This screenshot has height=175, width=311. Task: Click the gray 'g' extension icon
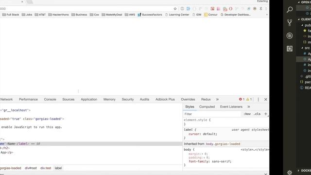pyautogui.click(x=261, y=9)
